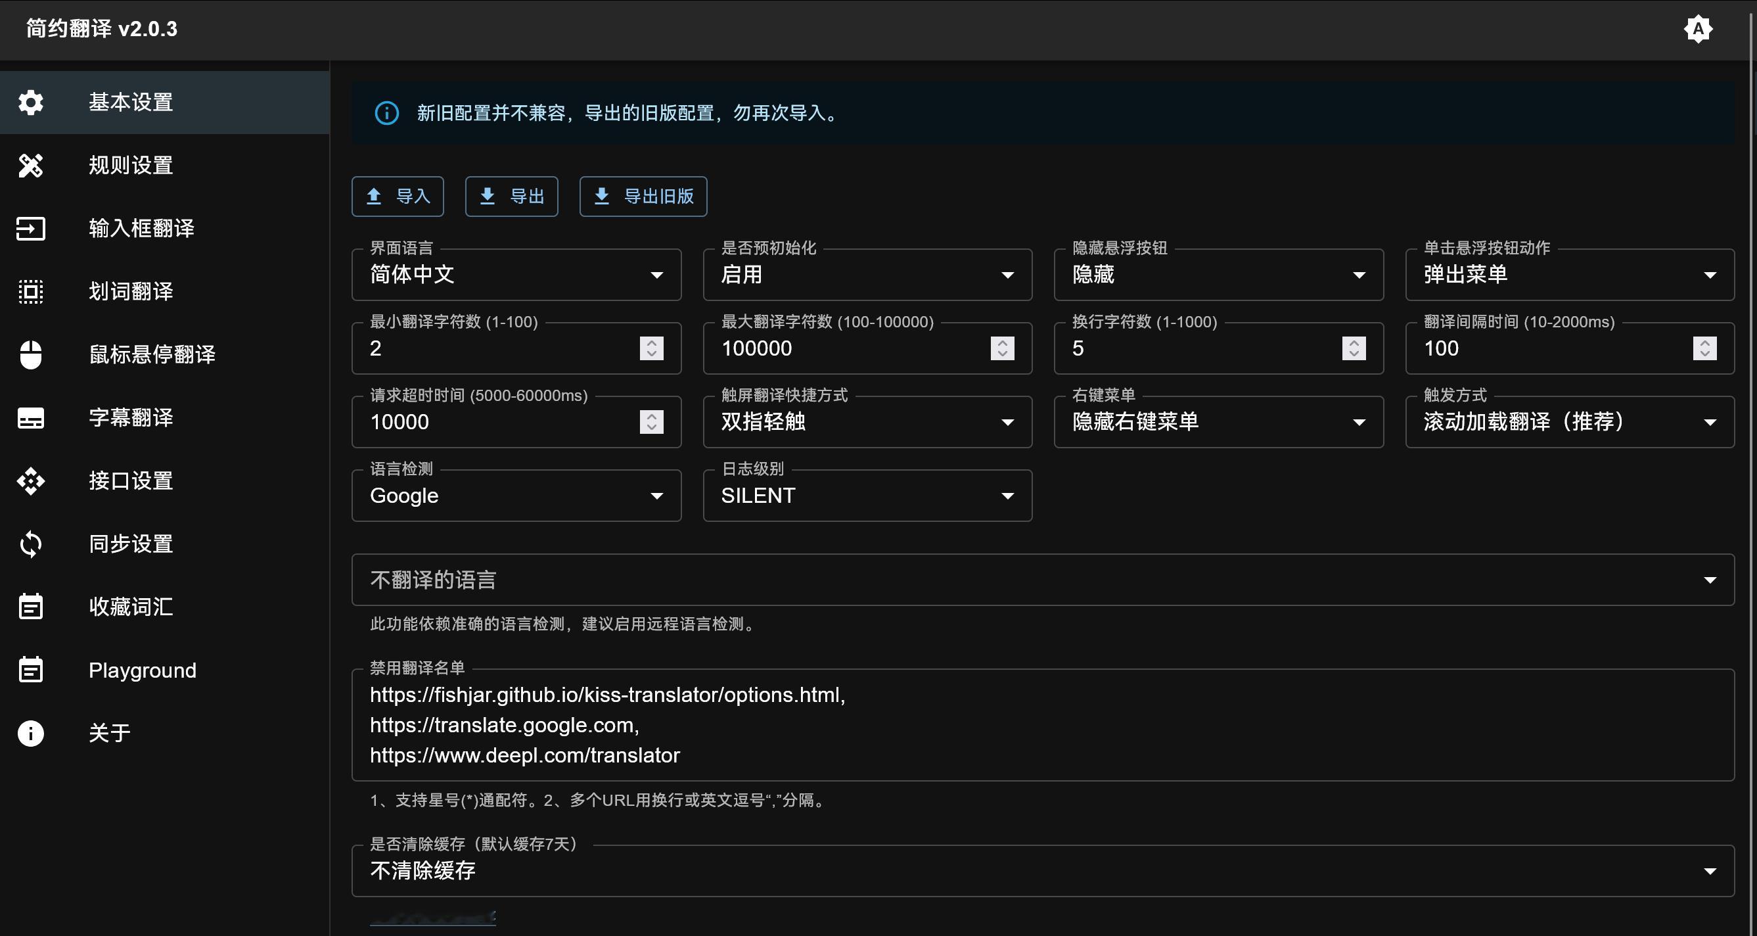Click the theme toggle icon at top right

click(x=1699, y=30)
